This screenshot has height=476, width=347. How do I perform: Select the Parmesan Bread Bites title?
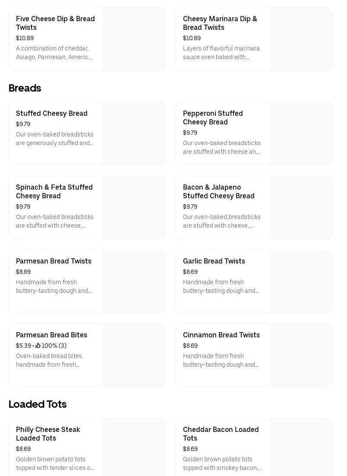[51, 335]
